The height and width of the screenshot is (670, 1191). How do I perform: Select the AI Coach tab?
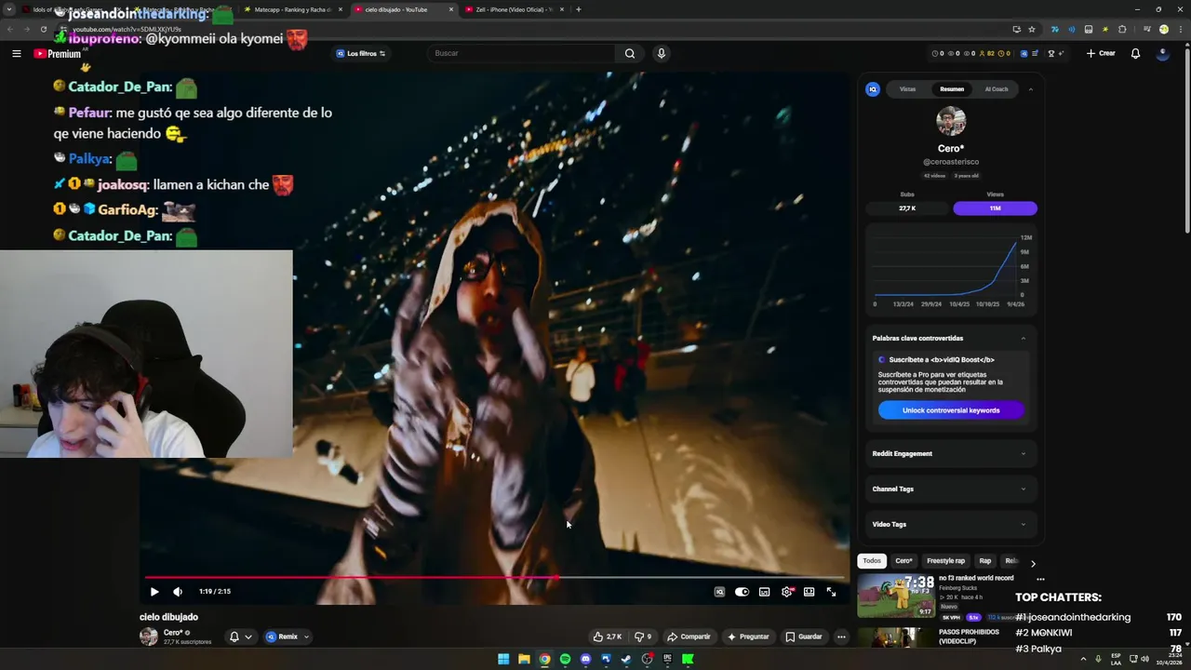click(x=997, y=89)
